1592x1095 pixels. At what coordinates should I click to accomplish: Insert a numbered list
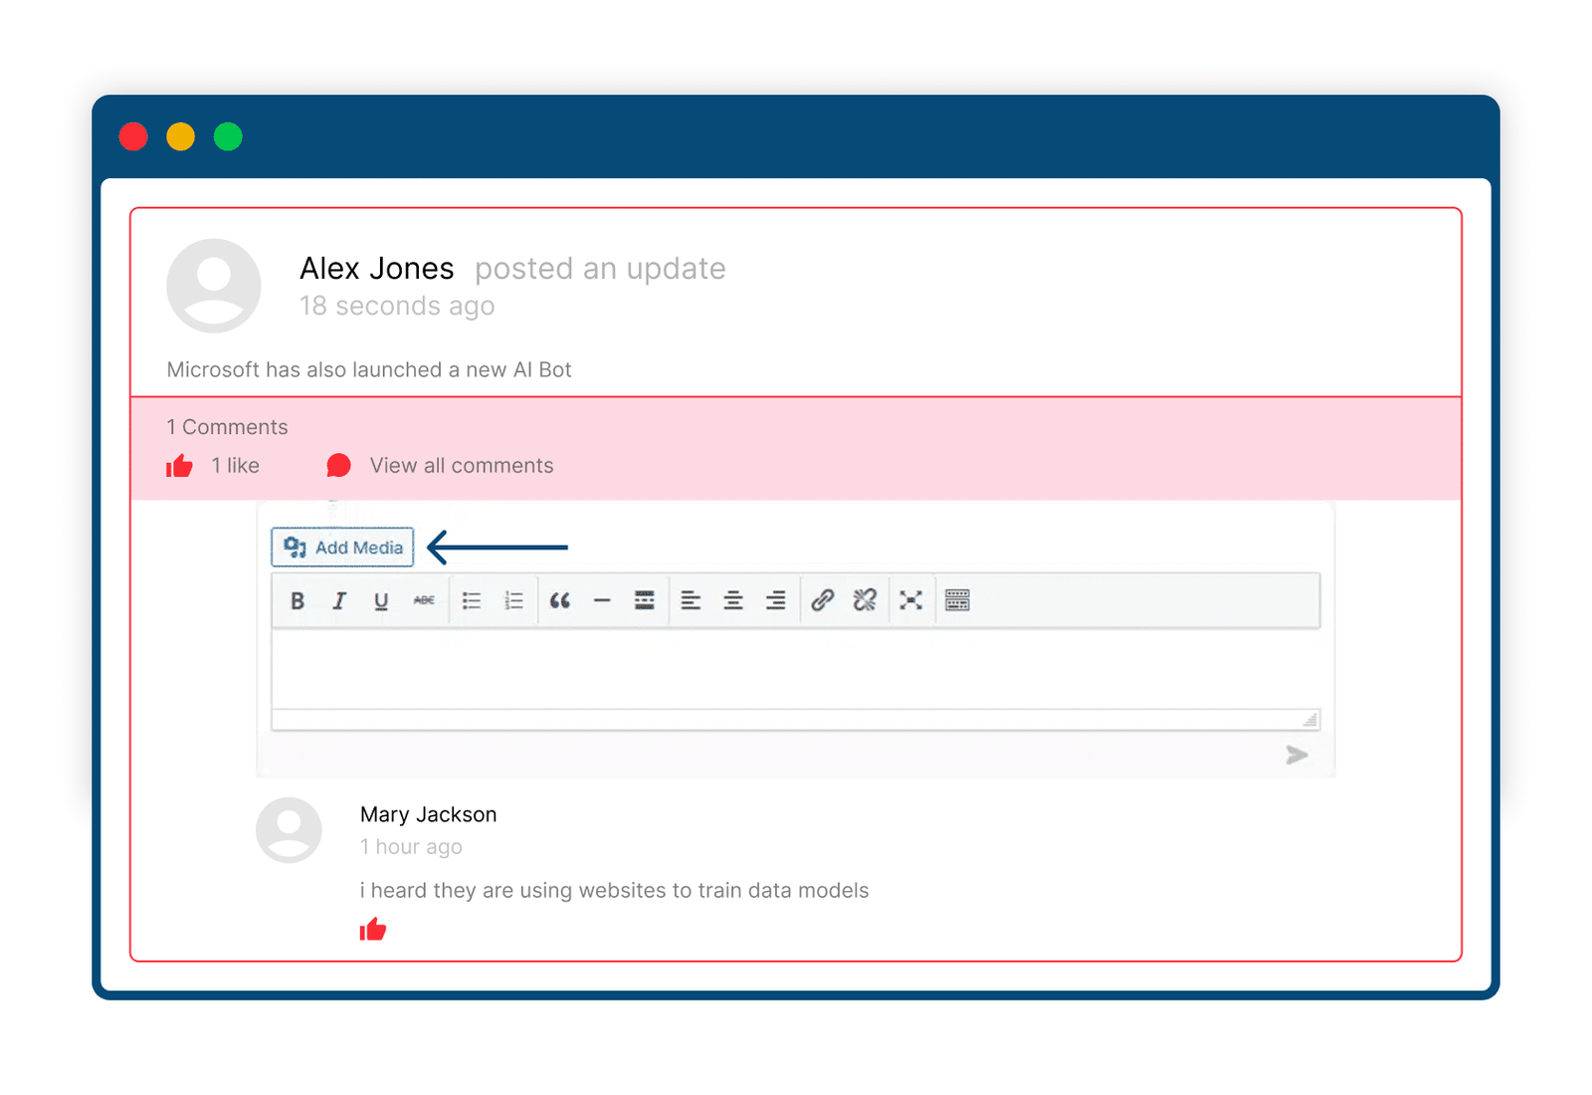click(513, 600)
